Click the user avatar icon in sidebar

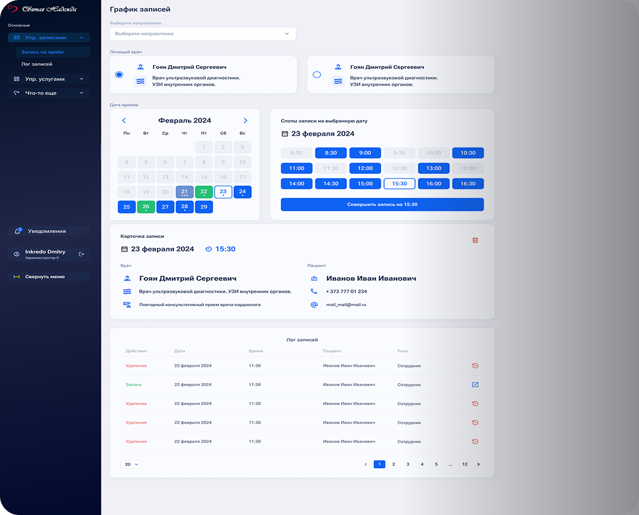click(17, 254)
